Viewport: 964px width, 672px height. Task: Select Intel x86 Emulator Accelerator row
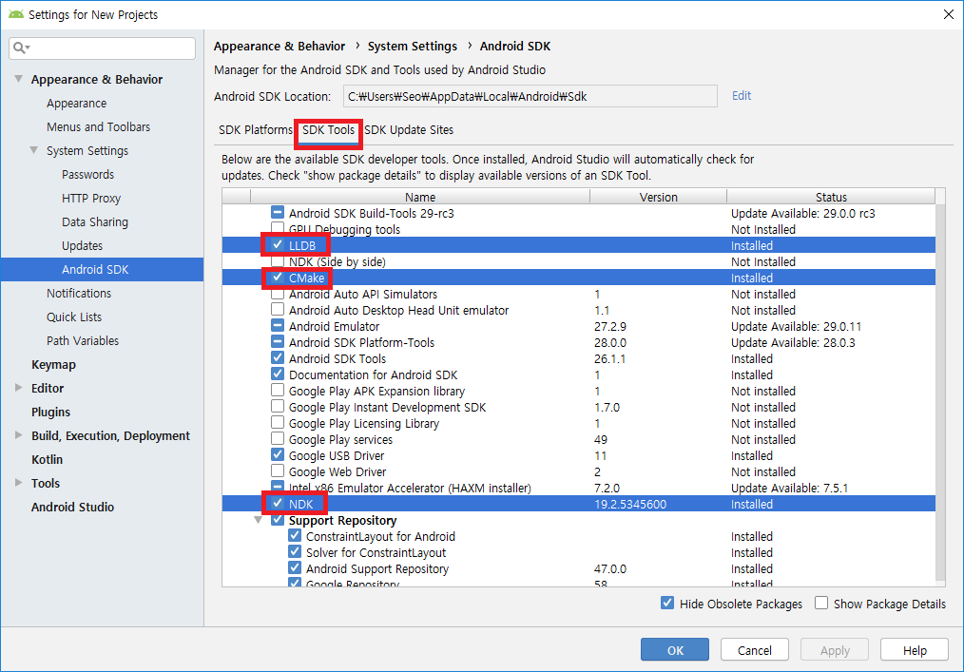(579, 488)
